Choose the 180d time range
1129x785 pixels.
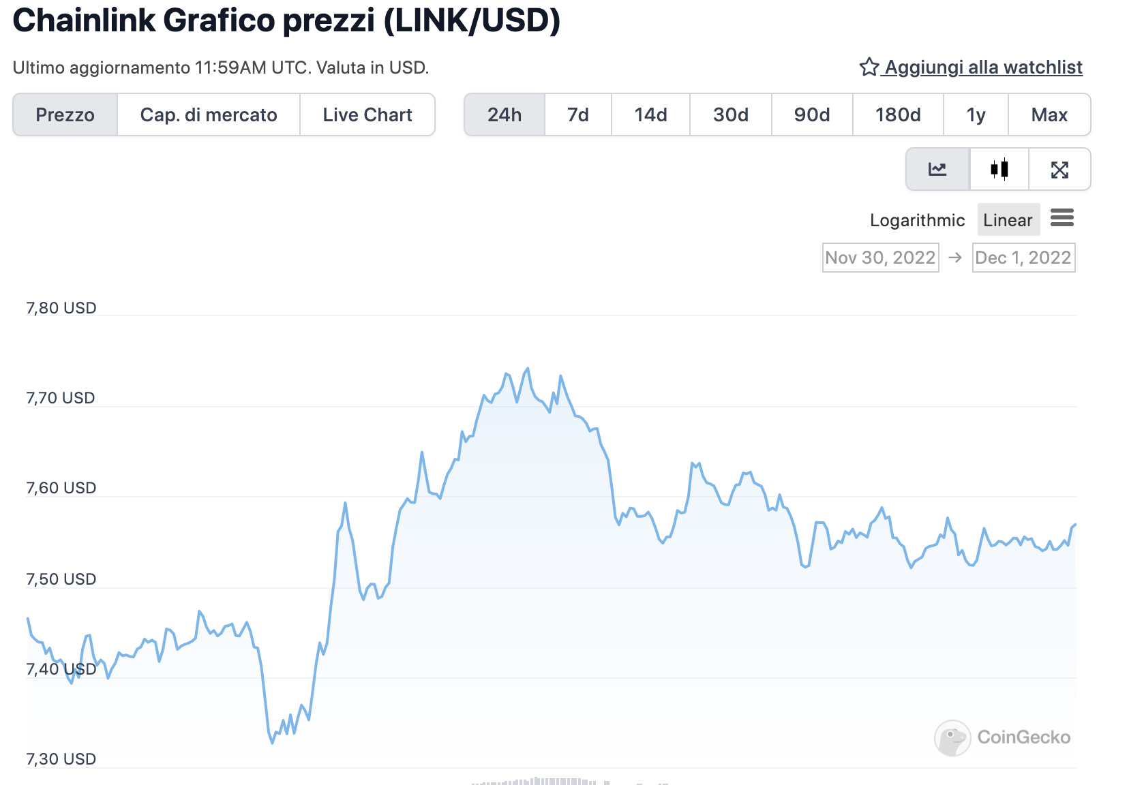pyautogui.click(x=899, y=114)
